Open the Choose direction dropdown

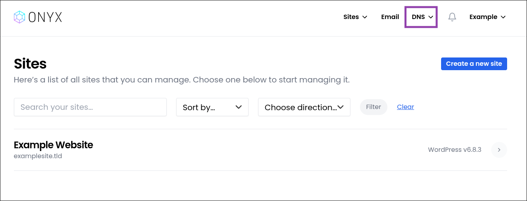point(304,107)
